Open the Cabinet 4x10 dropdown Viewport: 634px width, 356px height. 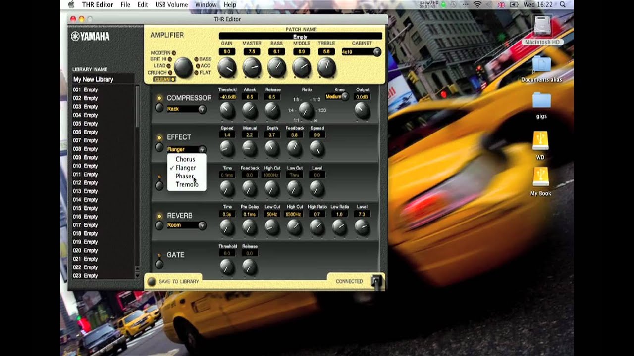click(x=362, y=52)
